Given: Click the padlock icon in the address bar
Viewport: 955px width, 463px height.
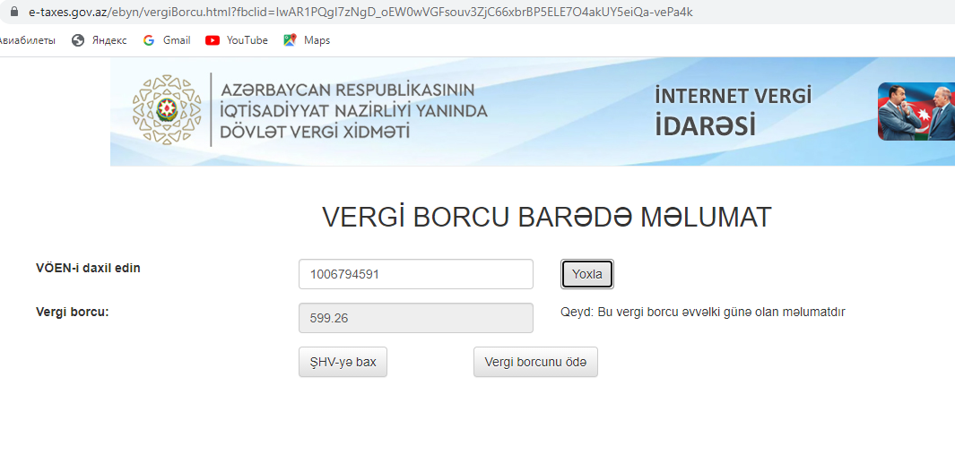Looking at the screenshot, I should 14,13.
